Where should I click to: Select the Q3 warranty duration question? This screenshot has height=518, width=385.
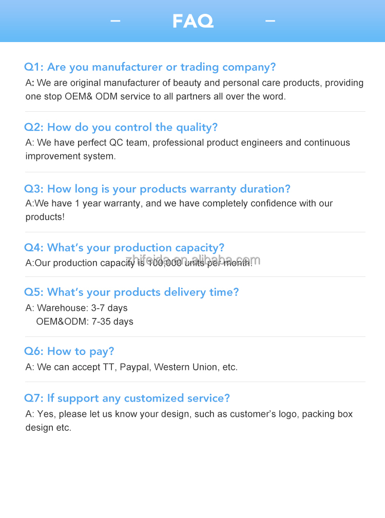tap(157, 189)
